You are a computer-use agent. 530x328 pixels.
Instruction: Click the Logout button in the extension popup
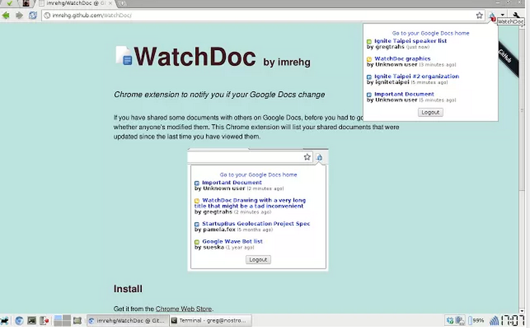coord(430,113)
